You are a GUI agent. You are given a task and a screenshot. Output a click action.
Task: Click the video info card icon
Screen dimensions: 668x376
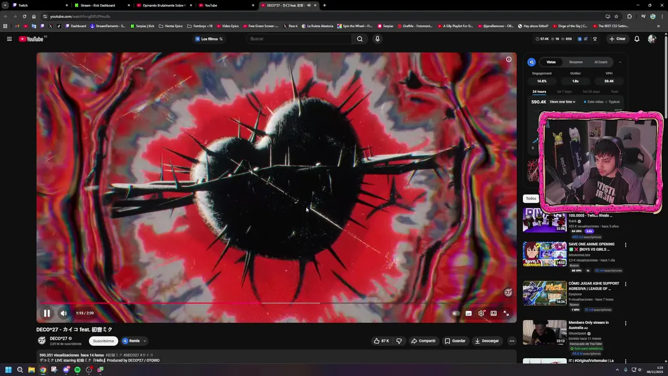(509, 59)
